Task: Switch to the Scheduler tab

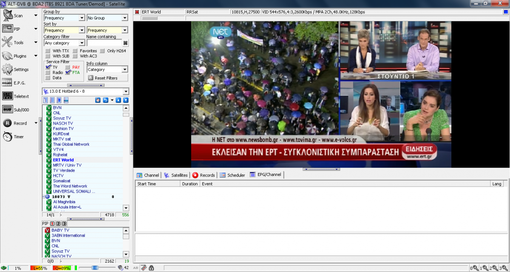Action: (x=232, y=175)
